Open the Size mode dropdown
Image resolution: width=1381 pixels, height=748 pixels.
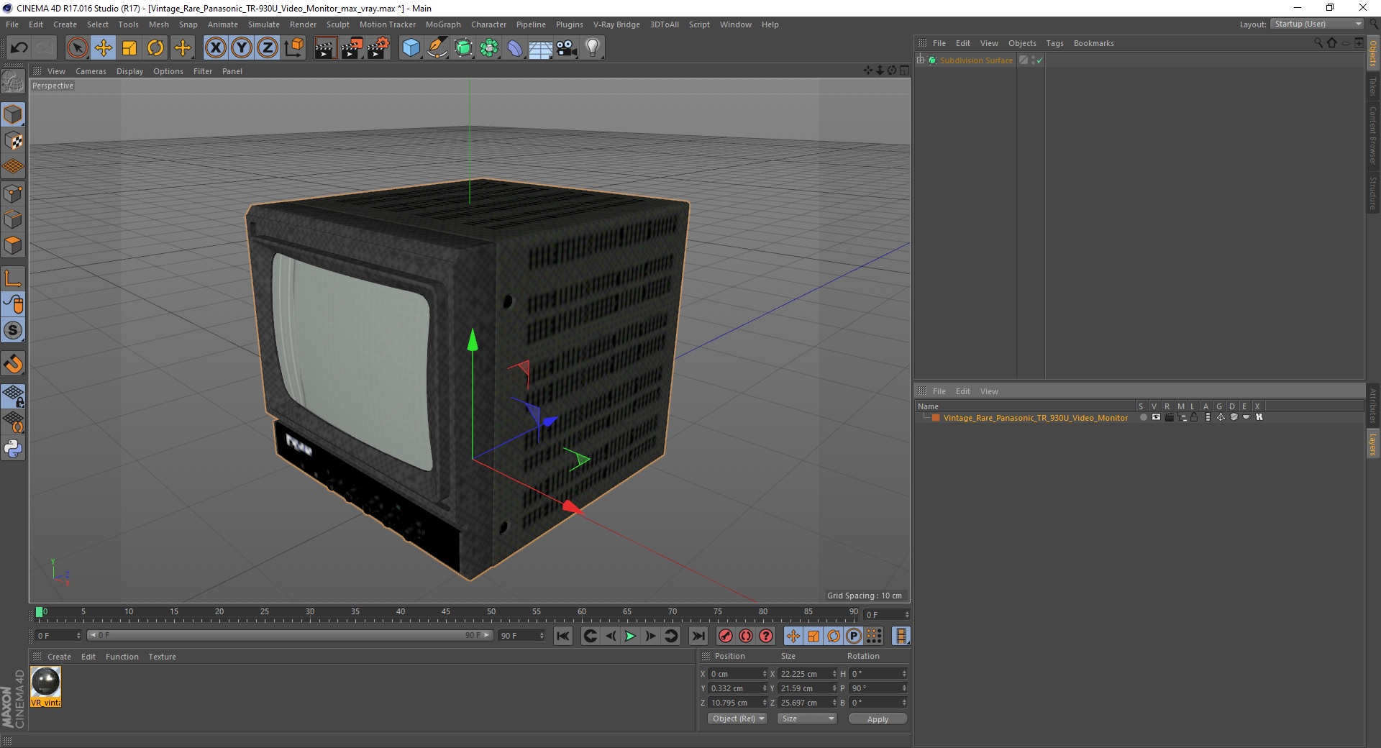[808, 719]
